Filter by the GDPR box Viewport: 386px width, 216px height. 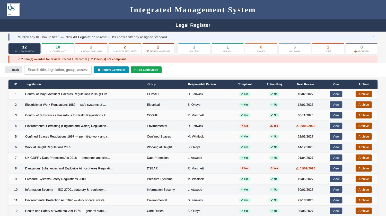[x=328, y=49]
